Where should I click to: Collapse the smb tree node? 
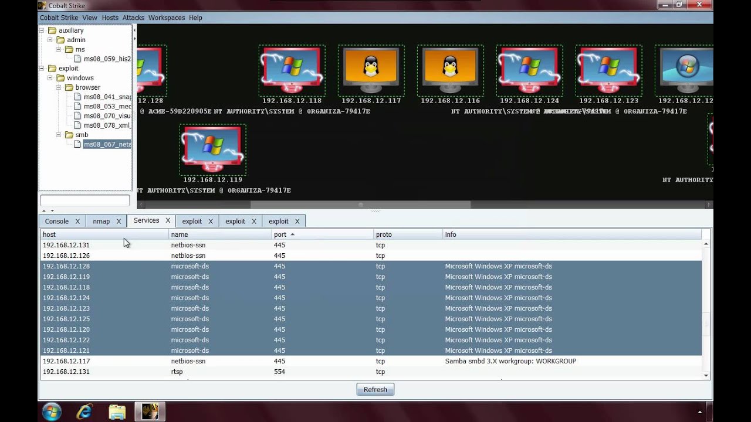pyautogui.click(x=59, y=135)
